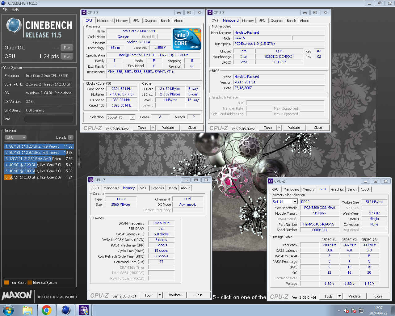Screen dimensions: 395x316
Task: Click Close button in the SPD window
Action: (378, 296)
